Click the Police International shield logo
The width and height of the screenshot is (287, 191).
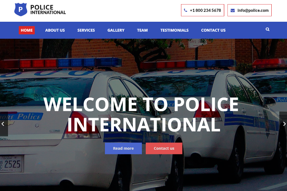click(21, 9)
